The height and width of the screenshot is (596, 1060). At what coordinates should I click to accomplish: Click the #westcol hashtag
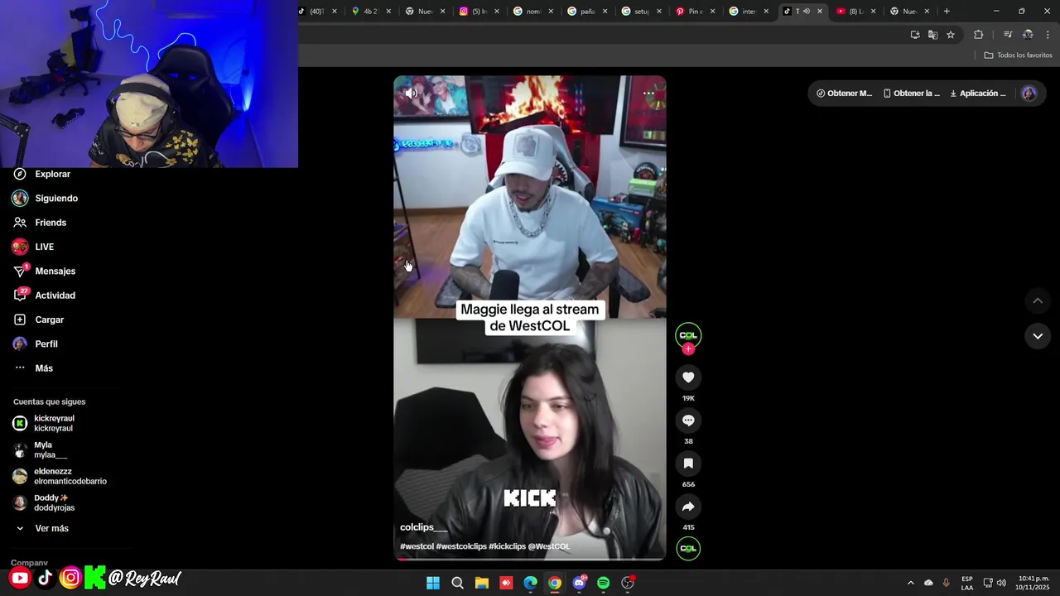click(417, 546)
